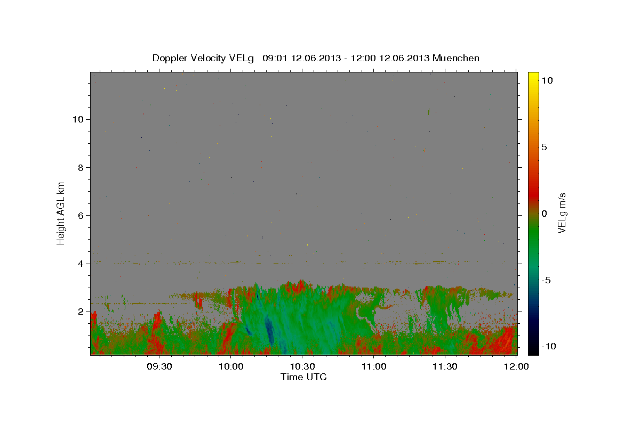
Task: Click the colorbar label '5'
Action: pyautogui.click(x=545, y=147)
